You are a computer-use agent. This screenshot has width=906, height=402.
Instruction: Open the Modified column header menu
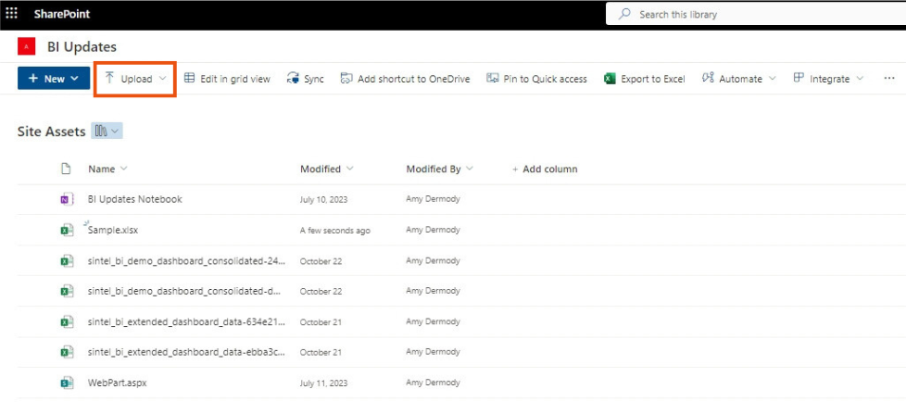point(326,170)
